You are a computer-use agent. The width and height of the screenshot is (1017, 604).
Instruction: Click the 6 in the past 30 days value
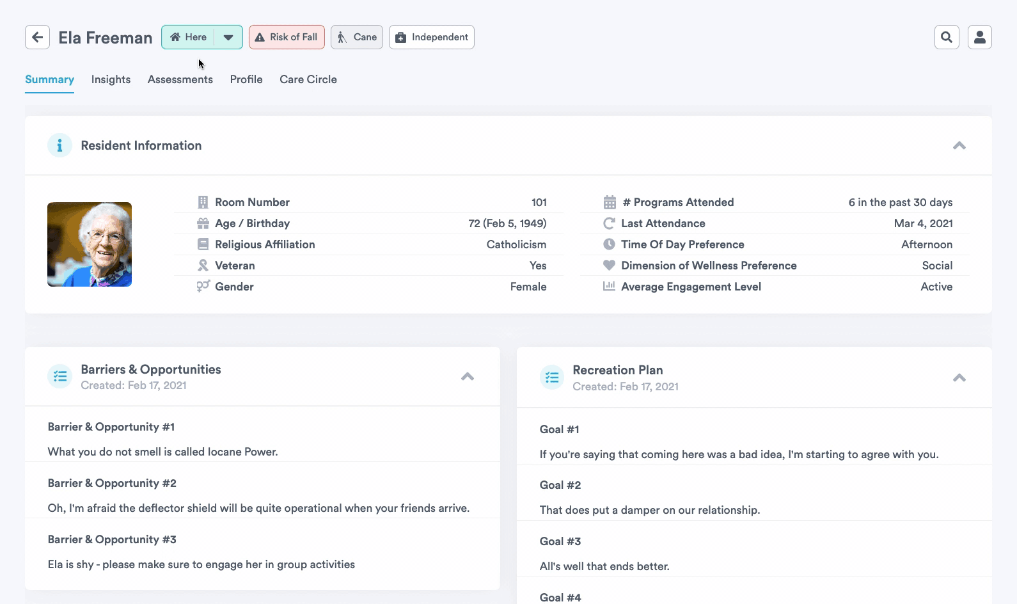901,202
